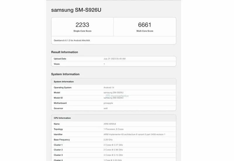Screen dimensions: 234x161
Task: Select the 'samsung SM-S926U' page title
Action: click(76, 10)
